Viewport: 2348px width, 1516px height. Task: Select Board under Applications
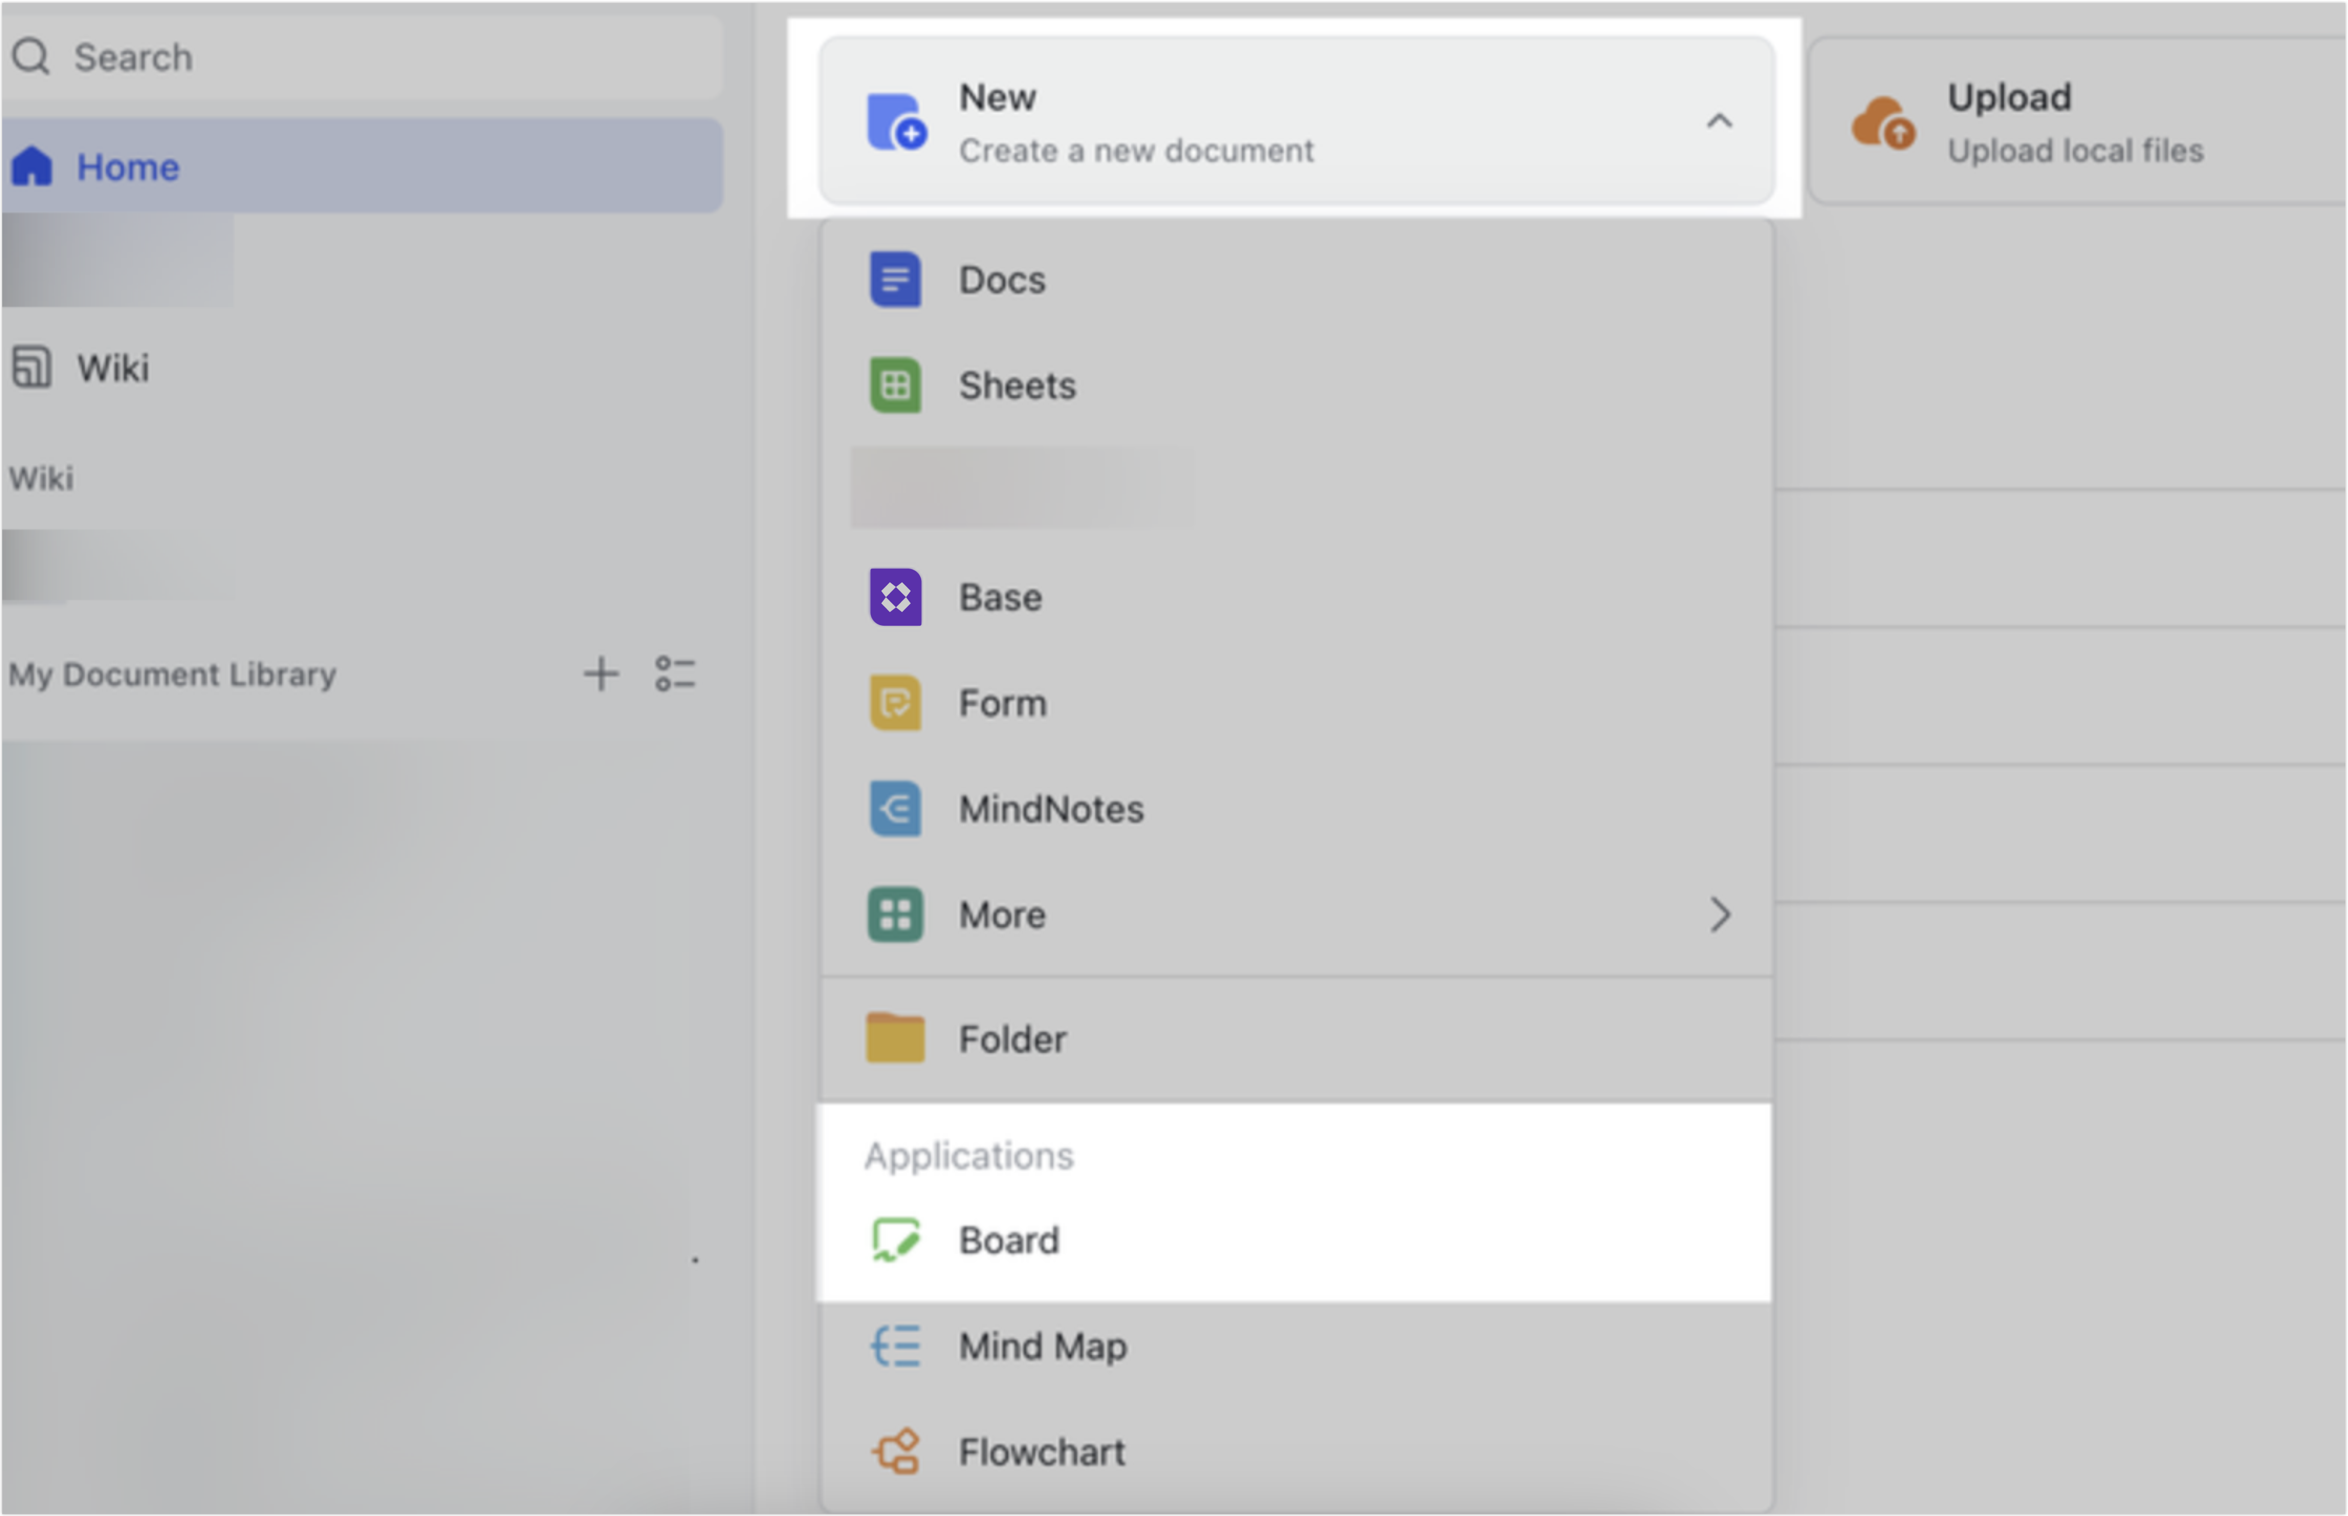pyautogui.click(x=1296, y=1240)
